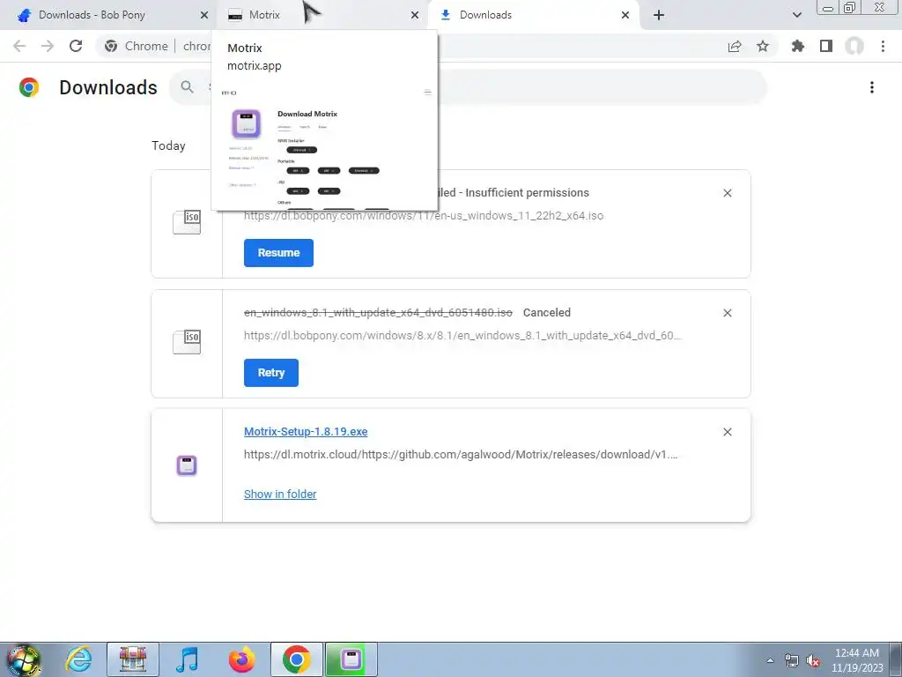The image size is (902, 677).
Task: Go back to previous page
Action: coord(19,46)
